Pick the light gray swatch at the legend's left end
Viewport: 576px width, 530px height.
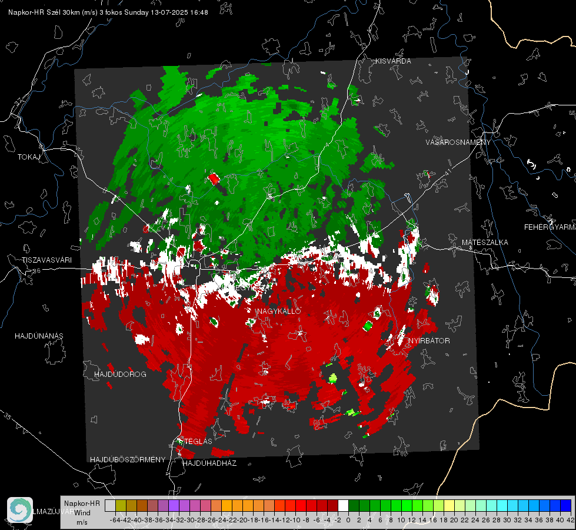pyautogui.click(x=110, y=506)
